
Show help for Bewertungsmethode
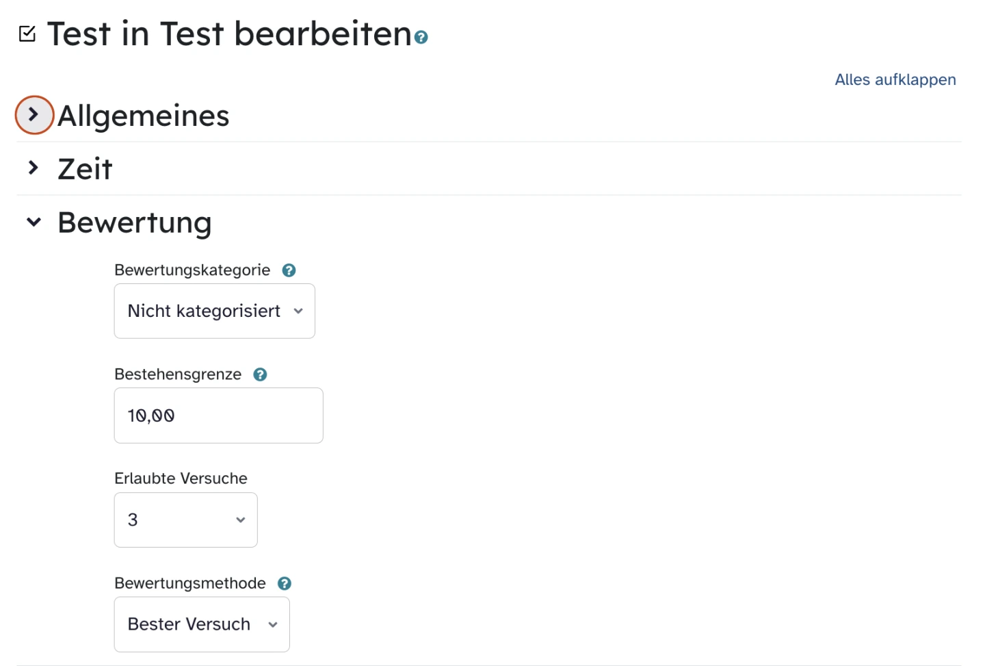285,583
